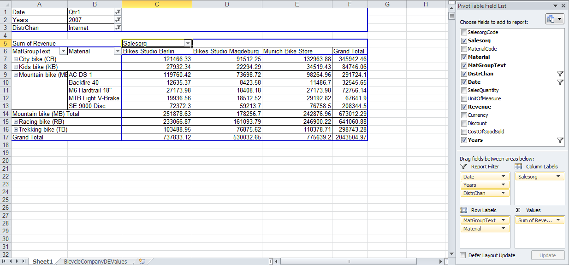Select column C header
Screen dimensions: 569x265
point(157,4)
